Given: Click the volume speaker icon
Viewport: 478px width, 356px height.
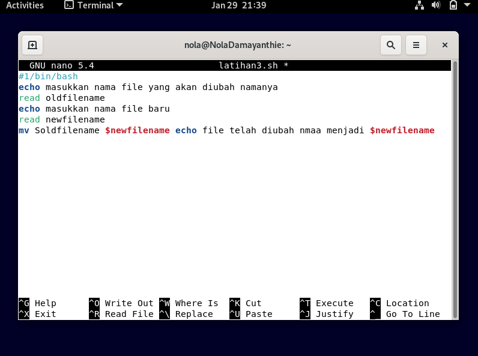Looking at the screenshot, I should coord(436,5).
